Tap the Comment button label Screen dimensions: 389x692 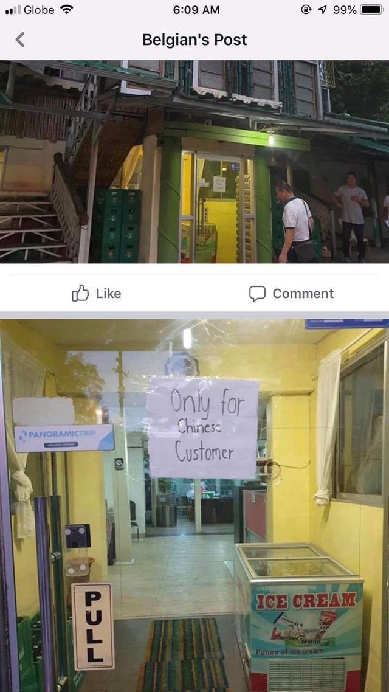[303, 294]
